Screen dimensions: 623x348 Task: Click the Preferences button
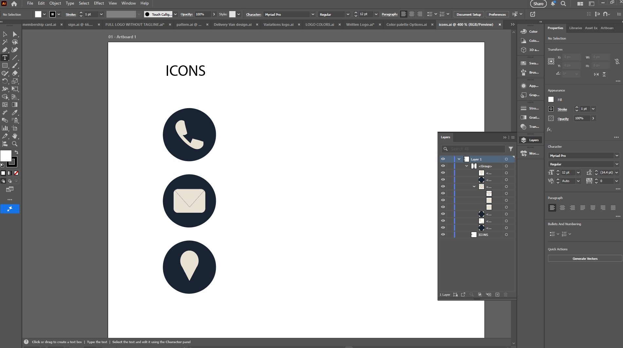point(497,14)
